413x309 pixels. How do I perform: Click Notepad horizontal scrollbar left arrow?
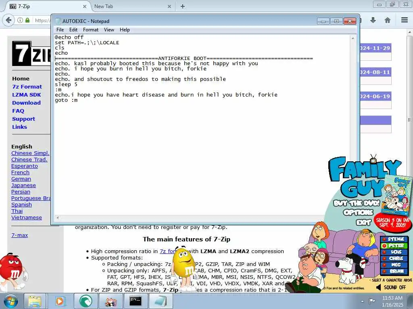coord(58,218)
